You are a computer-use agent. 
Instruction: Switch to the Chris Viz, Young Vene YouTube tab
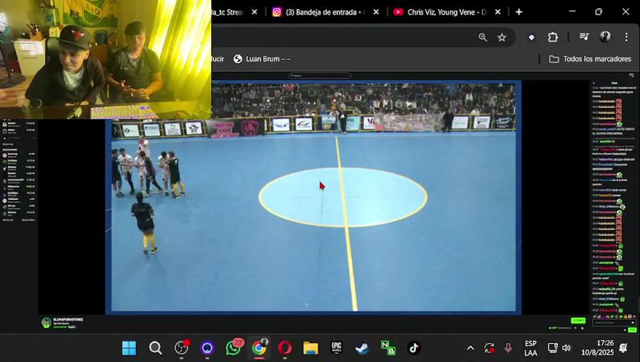click(447, 12)
